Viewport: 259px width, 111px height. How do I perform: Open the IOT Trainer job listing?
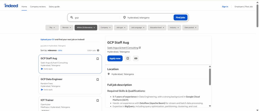point(47,100)
